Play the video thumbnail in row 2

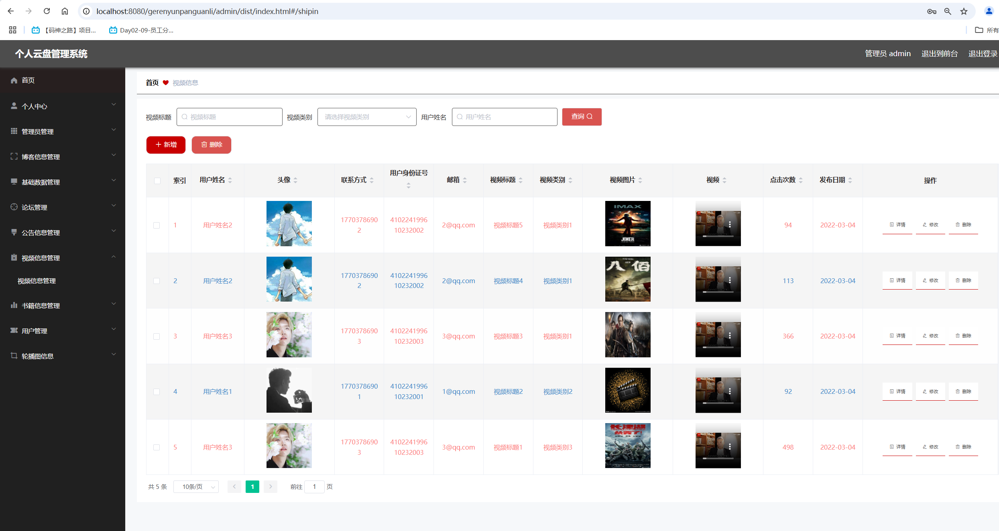pyautogui.click(x=718, y=279)
